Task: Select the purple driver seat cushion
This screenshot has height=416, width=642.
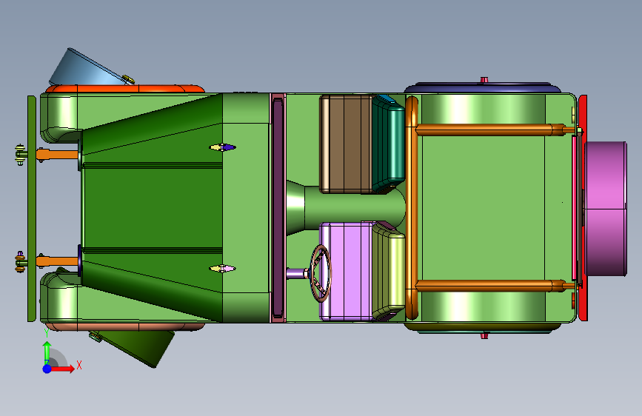Action: (x=346, y=272)
